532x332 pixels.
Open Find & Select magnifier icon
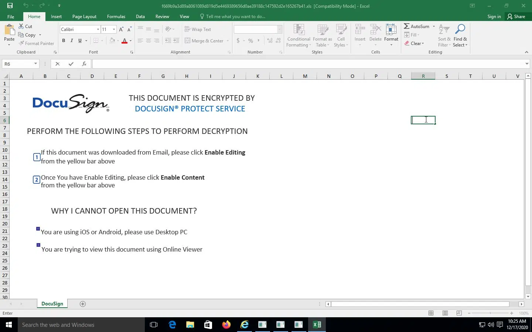[460, 30]
